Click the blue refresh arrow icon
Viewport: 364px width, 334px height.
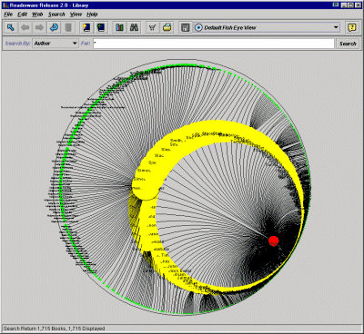click(55, 27)
